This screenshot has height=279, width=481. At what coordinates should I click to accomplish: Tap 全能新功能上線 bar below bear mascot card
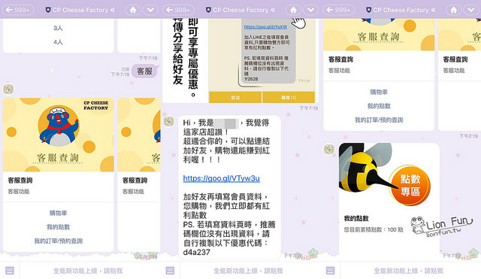pos(88,271)
